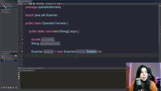Viewport: 161px width, 91px height.
Task: Click Find Next Occurrence icon
Action: 41,4
